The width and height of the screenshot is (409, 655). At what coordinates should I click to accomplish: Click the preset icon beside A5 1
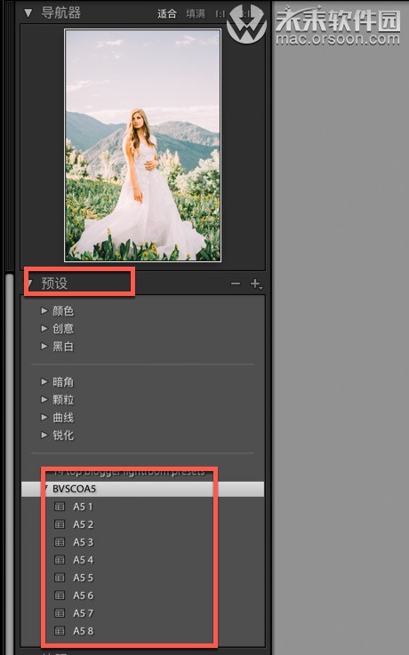coord(60,507)
